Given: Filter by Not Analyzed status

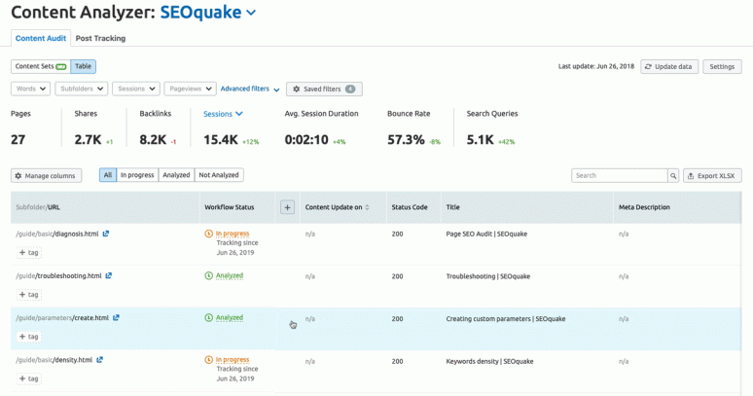Looking at the screenshot, I should click(219, 175).
